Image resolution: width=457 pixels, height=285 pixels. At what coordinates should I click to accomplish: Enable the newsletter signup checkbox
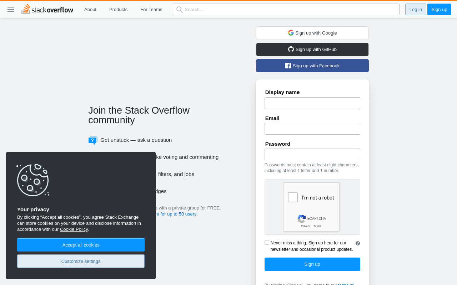coord(267,243)
